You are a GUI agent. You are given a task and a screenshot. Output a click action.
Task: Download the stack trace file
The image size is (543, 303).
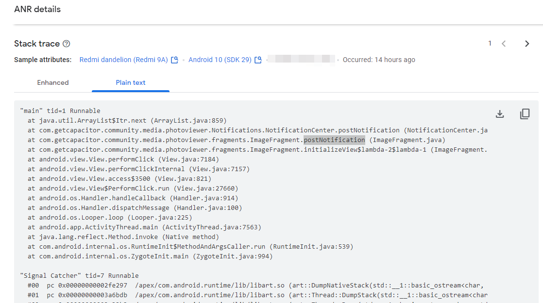tap(499, 113)
